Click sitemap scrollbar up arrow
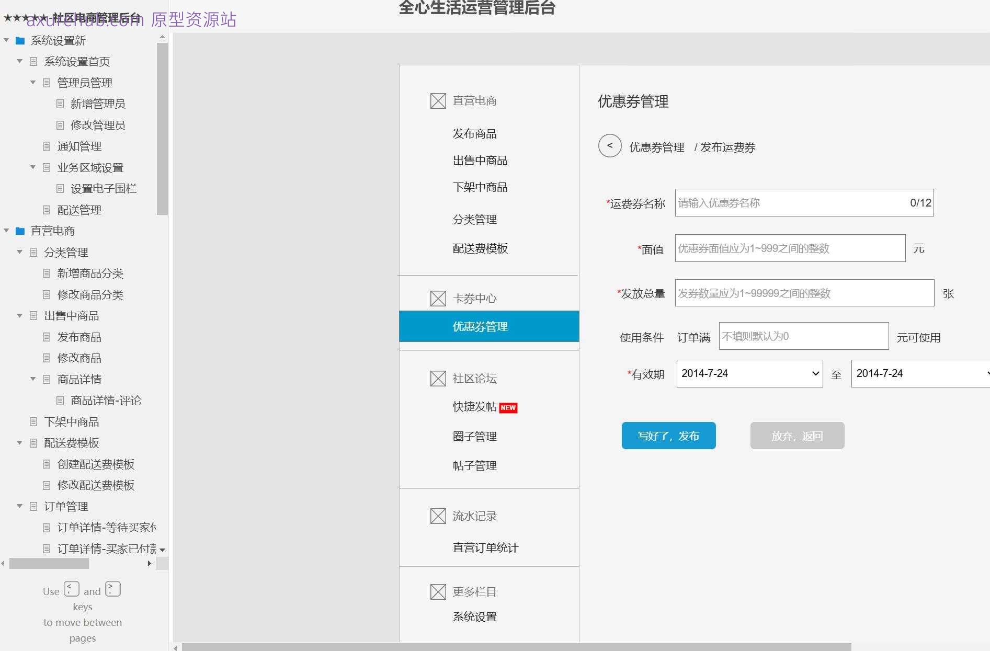This screenshot has width=990, height=651. pos(162,37)
